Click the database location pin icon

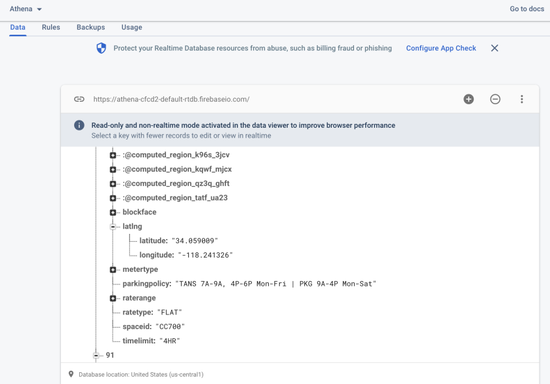71,374
